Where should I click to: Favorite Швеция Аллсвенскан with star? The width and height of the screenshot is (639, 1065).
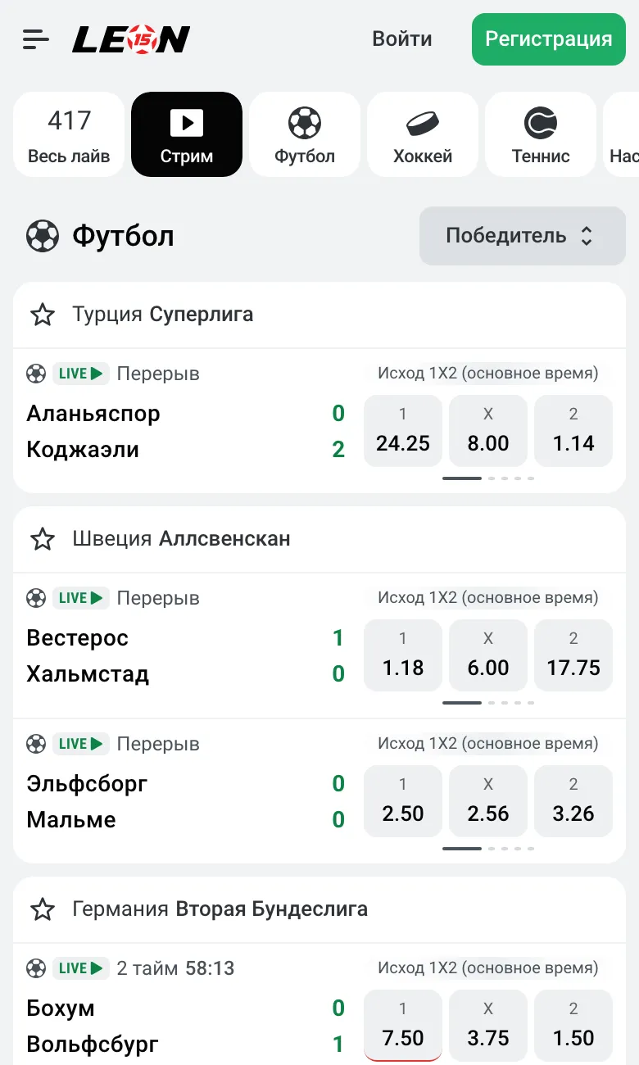pyautogui.click(x=42, y=539)
